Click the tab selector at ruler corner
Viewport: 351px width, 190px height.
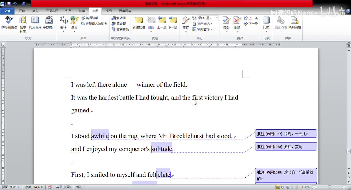click(x=3, y=45)
